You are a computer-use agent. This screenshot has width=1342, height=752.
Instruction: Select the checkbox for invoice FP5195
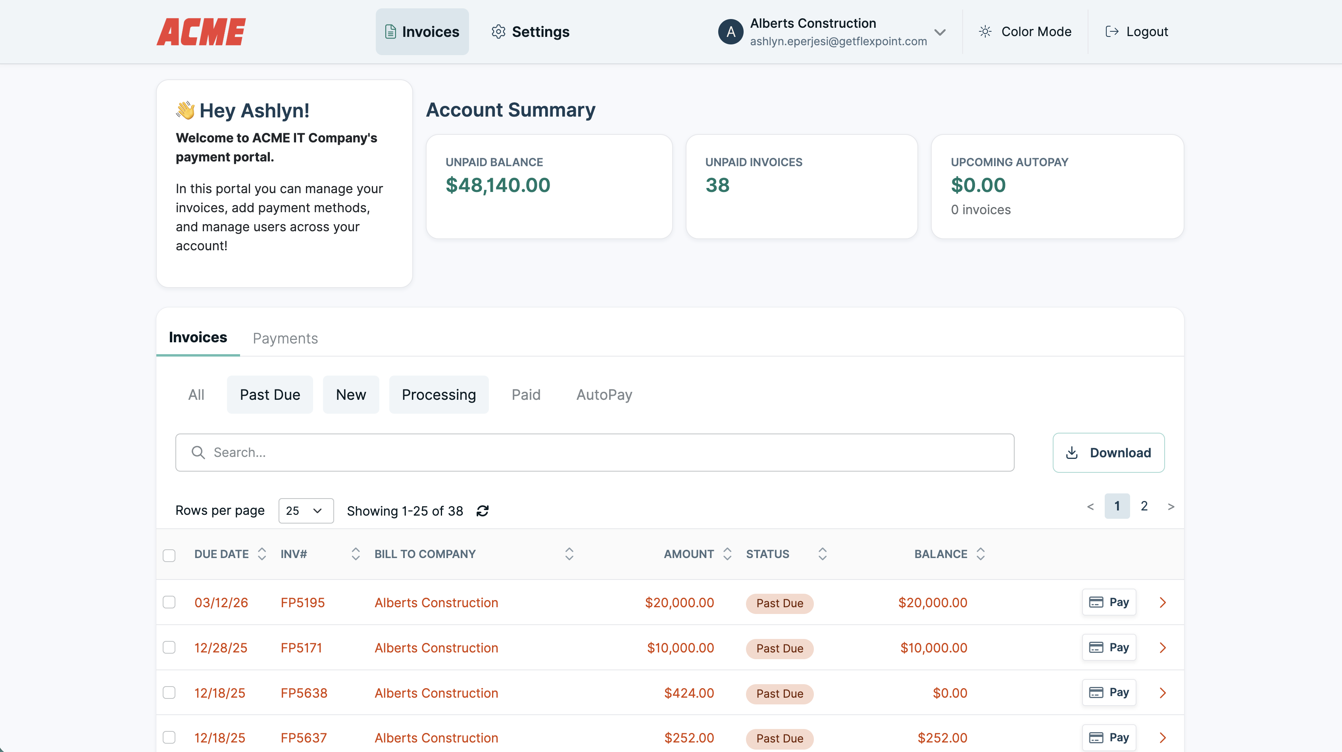[x=169, y=602]
